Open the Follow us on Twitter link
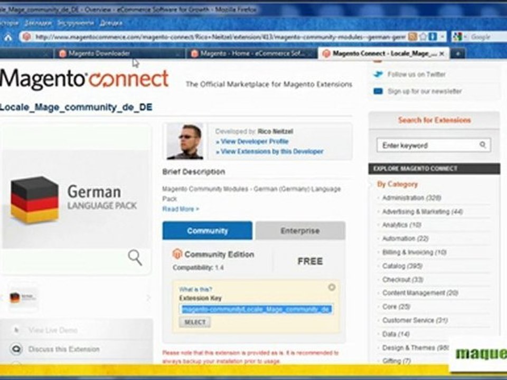507x380 pixels. coord(417,74)
